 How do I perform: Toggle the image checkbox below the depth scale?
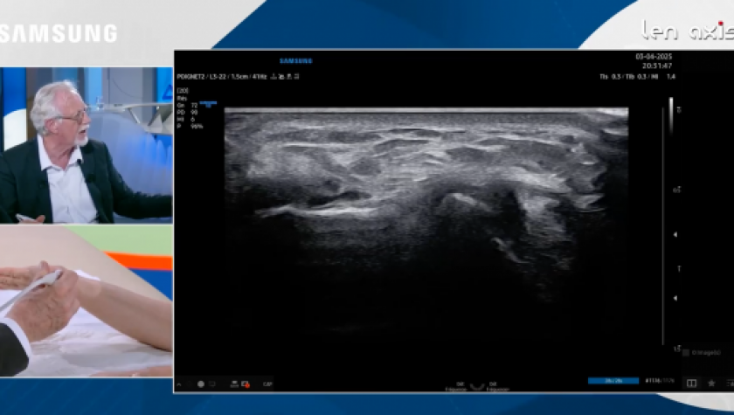coord(686,353)
